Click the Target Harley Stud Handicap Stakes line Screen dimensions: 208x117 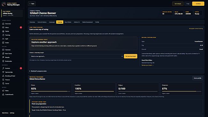pos(49,110)
